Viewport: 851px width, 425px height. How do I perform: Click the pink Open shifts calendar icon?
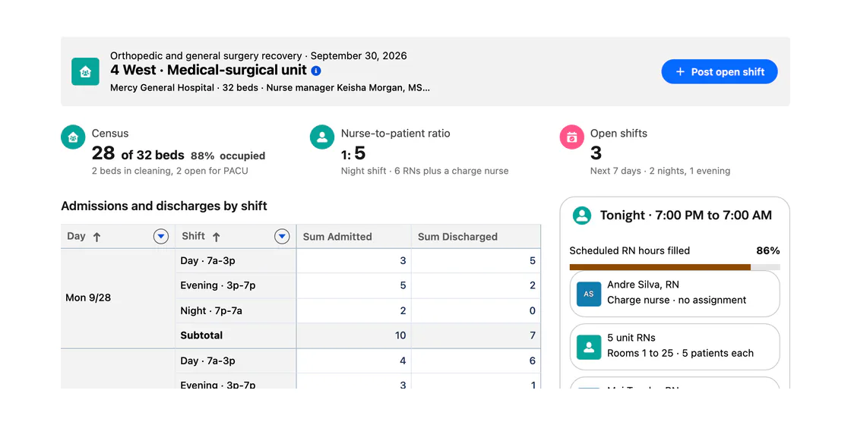(x=572, y=137)
